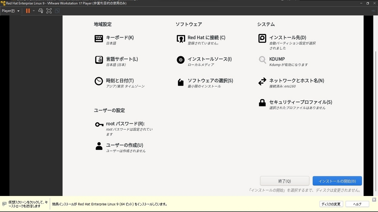Click the hard disk icon for インストール先
Screen dimensions: 378x212
[x=262, y=39]
